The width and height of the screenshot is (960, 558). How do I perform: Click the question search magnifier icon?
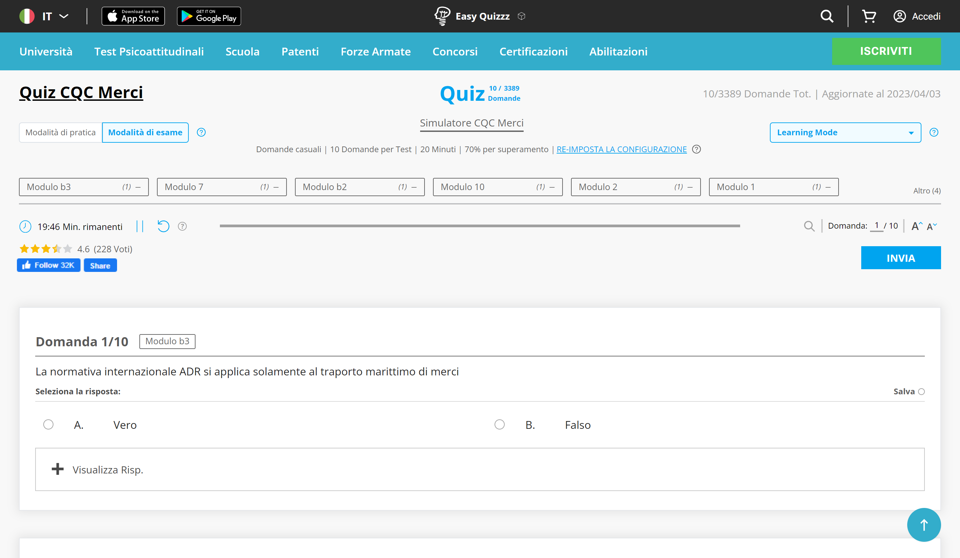point(809,226)
